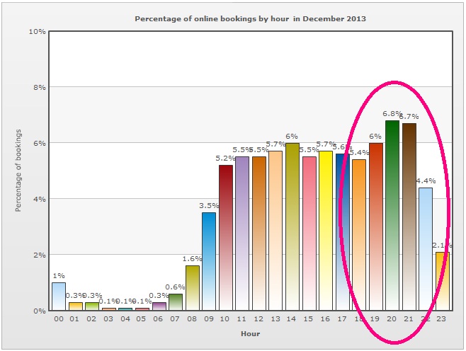
Task: Click the dark brown bar for hour 21
Action: pyautogui.click(x=409, y=217)
